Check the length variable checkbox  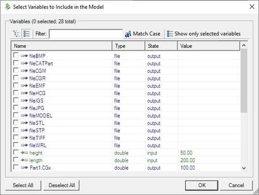16,160
